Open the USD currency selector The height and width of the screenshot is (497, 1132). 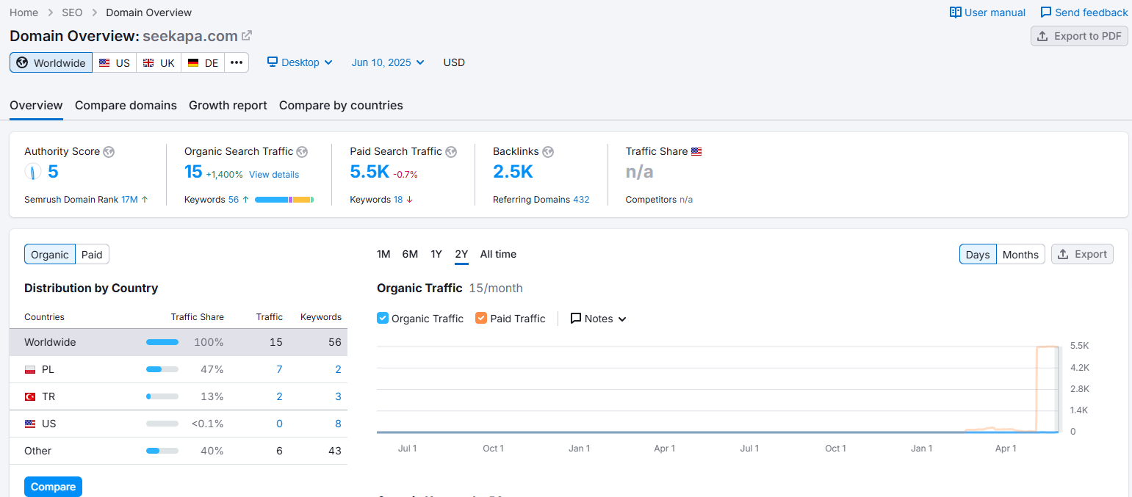(454, 62)
